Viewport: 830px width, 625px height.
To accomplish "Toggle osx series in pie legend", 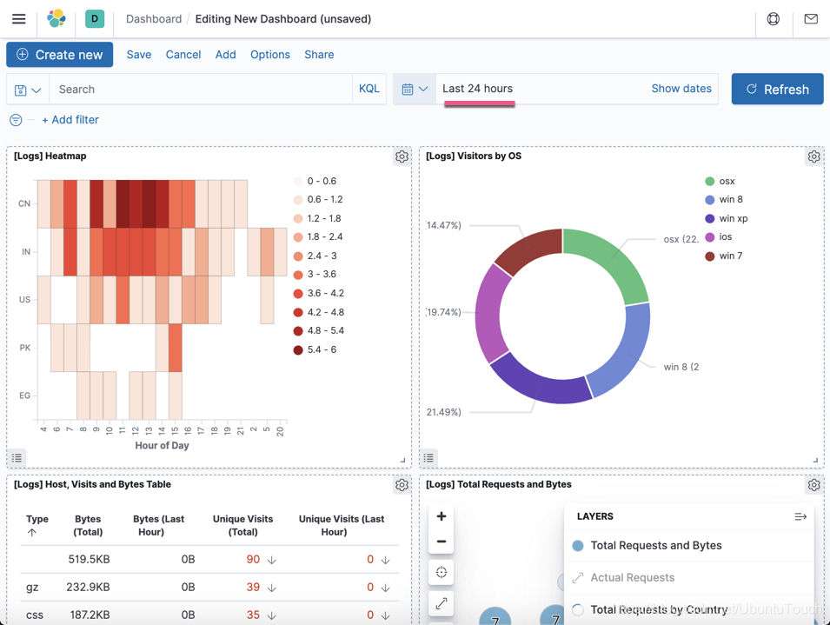I will tap(720, 181).
